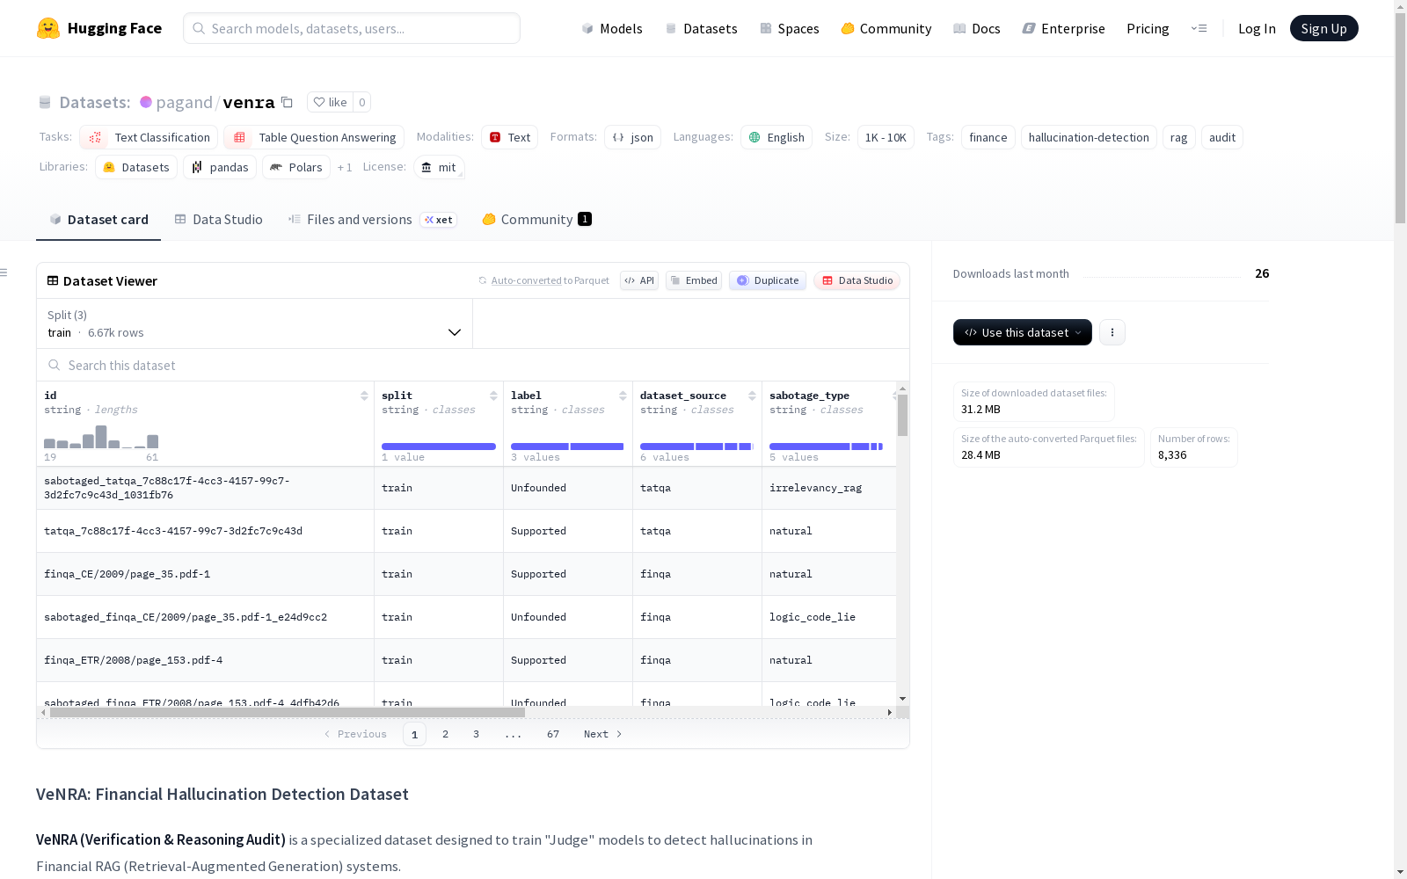1407x879 pixels.
Task: Copy the dataset name with the copy icon
Action: (x=287, y=102)
